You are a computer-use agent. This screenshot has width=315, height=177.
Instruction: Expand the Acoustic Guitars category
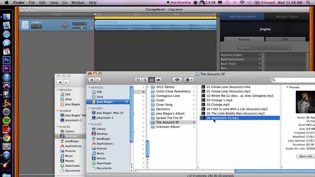pyautogui.click(x=241, y=55)
